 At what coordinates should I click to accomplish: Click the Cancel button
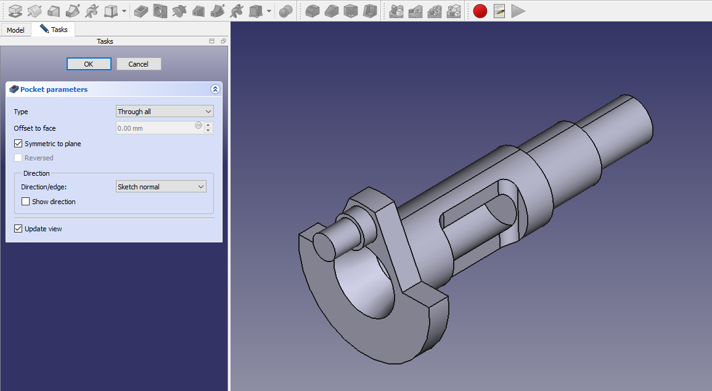point(138,64)
